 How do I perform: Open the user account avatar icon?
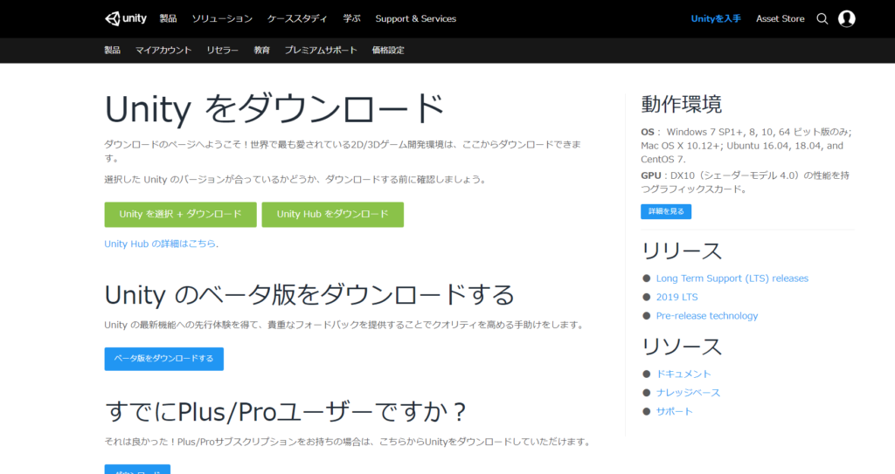(846, 19)
